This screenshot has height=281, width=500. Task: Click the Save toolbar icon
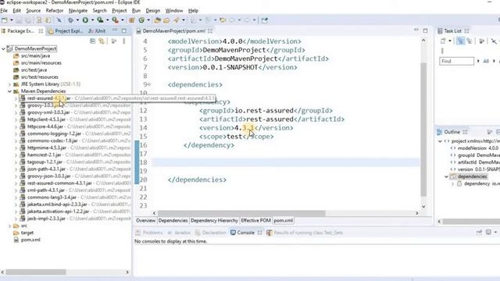point(19,20)
